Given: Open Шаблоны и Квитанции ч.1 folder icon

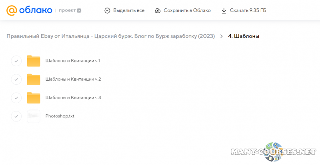Looking at the screenshot, I should [x=34, y=61].
